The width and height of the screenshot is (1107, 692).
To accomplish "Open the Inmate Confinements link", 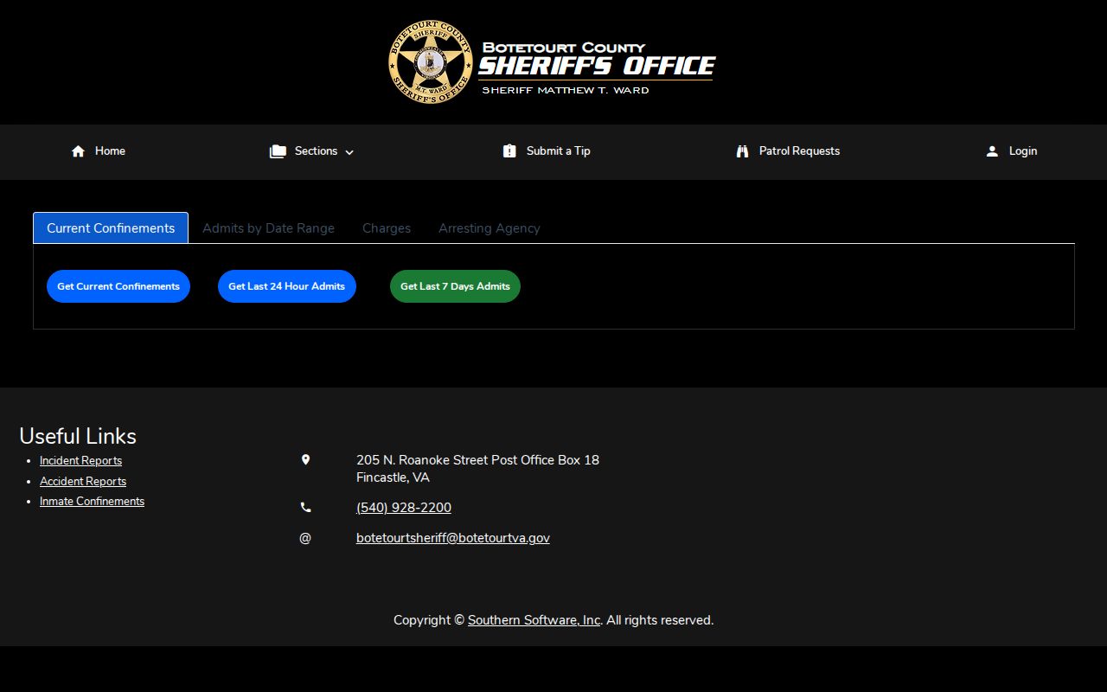I will pos(92,502).
